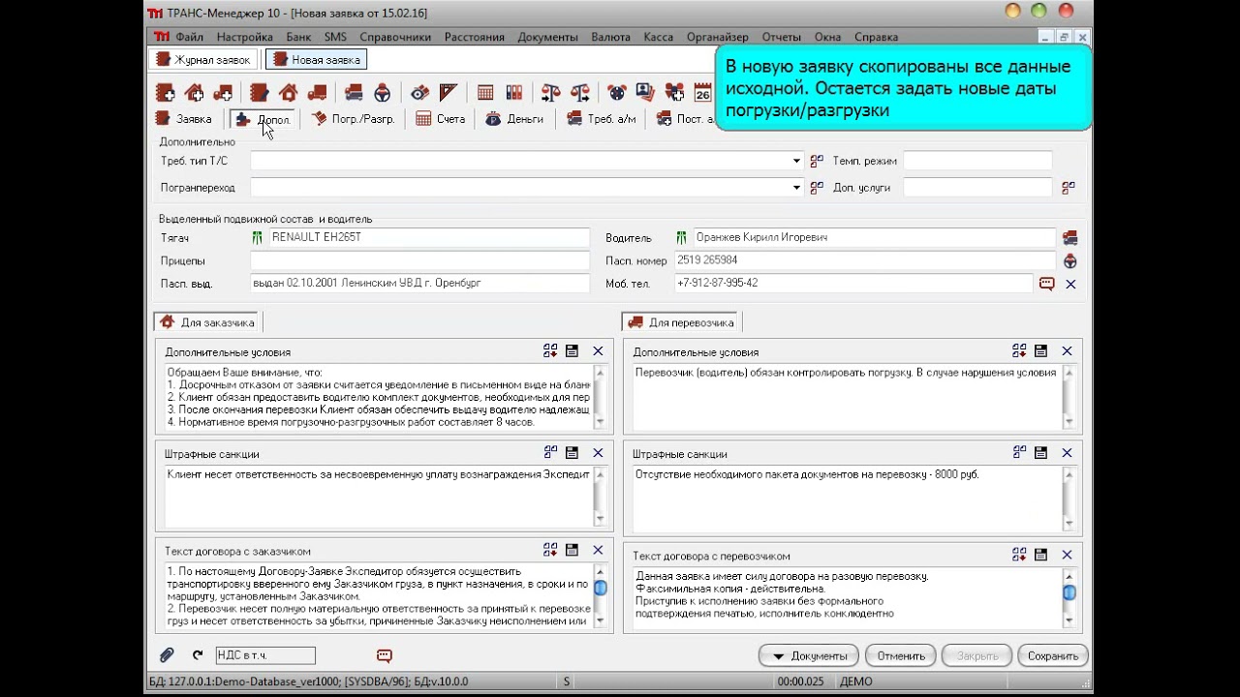Open the Треб. а/м tab
1240x697 pixels.
point(602,119)
